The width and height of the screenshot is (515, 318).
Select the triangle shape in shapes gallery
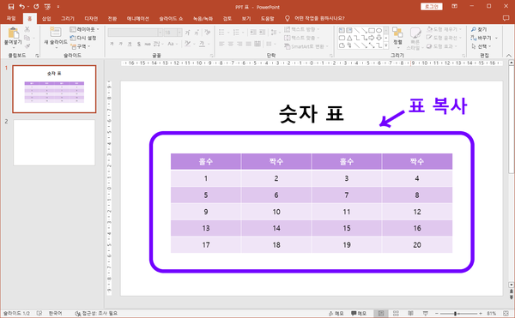click(349, 38)
